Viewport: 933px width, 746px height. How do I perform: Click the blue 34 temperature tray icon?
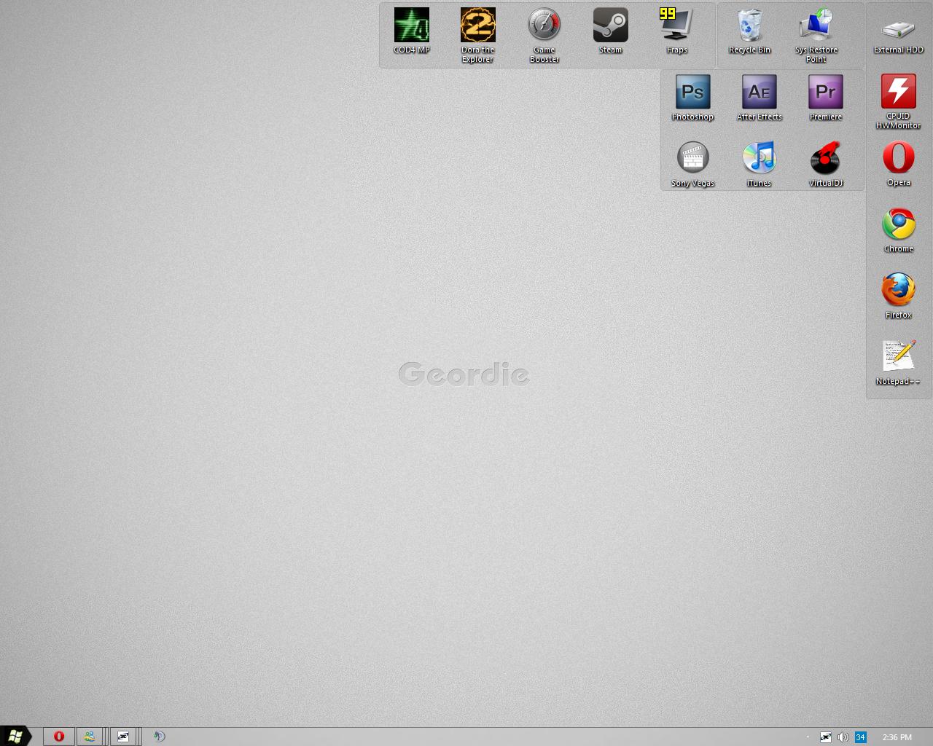pyautogui.click(x=860, y=737)
